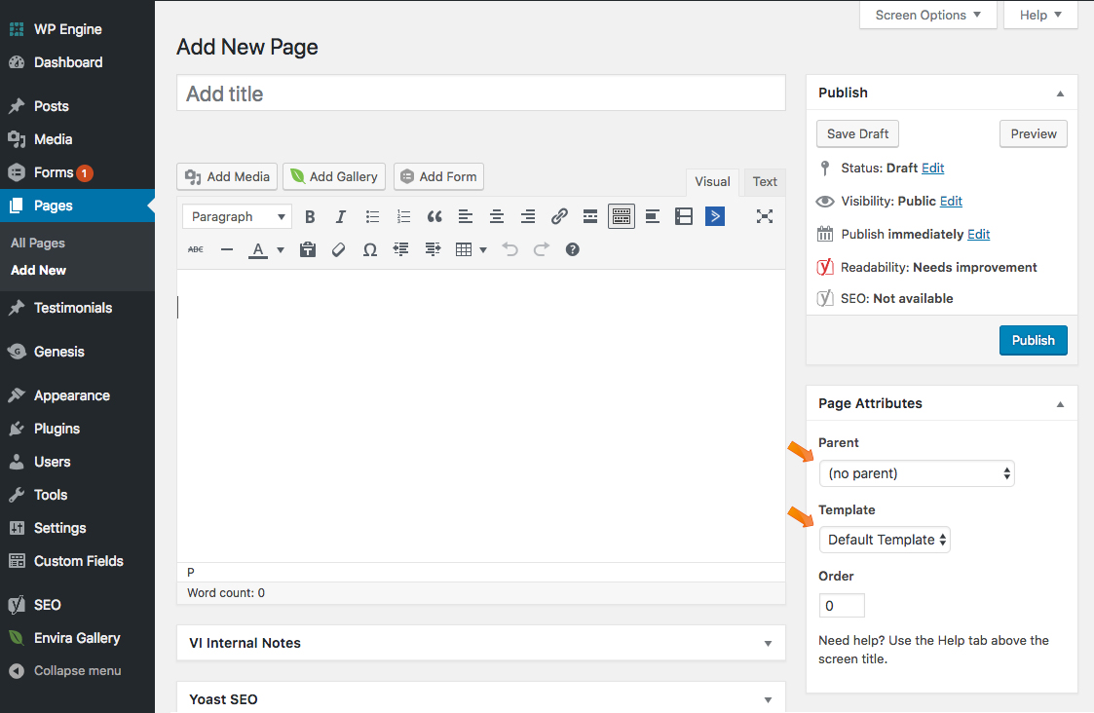
Task: Open the Default Template dropdown
Action: pos(885,540)
